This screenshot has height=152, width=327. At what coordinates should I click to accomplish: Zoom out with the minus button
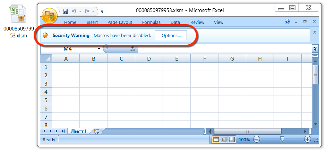pos(257,139)
